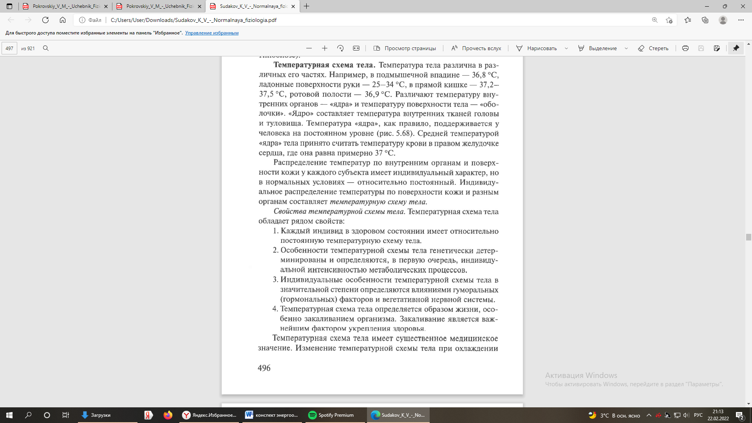Open Collections panel
752x423 pixels.
[x=705, y=20]
